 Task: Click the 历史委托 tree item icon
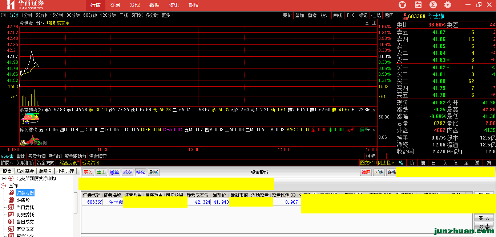(x=11, y=215)
